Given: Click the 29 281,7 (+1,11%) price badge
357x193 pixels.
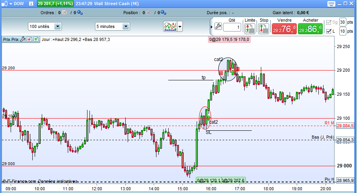Looking at the screenshot, I should pos(55,4).
